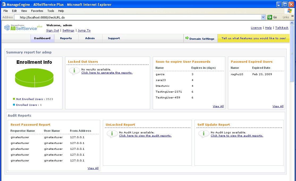Click the vertical scrollbar thumb
296x181 pixels.
point(292,53)
